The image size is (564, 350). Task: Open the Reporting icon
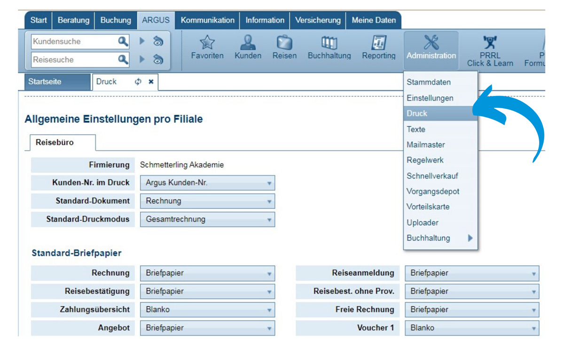[379, 43]
